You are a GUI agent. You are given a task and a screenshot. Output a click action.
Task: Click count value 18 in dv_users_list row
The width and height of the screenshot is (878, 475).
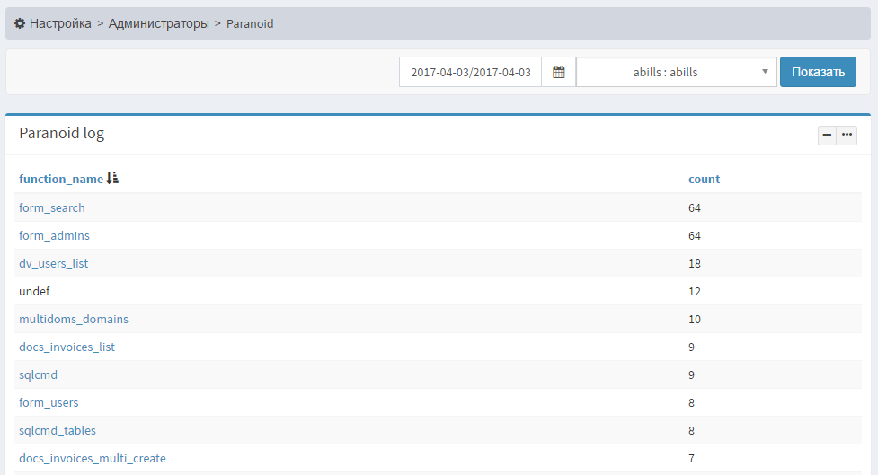pyautogui.click(x=695, y=263)
